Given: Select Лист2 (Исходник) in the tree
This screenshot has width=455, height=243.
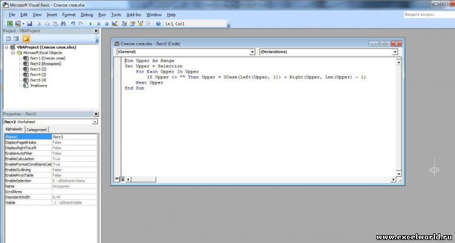Looking at the screenshot, I should (45, 64).
